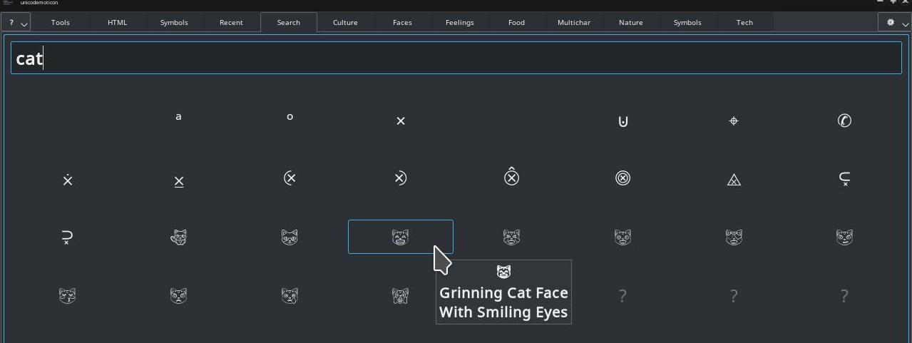Select cat face below the double-circle multiplication
912x343 pixels.
pyautogui.click(x=622, y=237)
